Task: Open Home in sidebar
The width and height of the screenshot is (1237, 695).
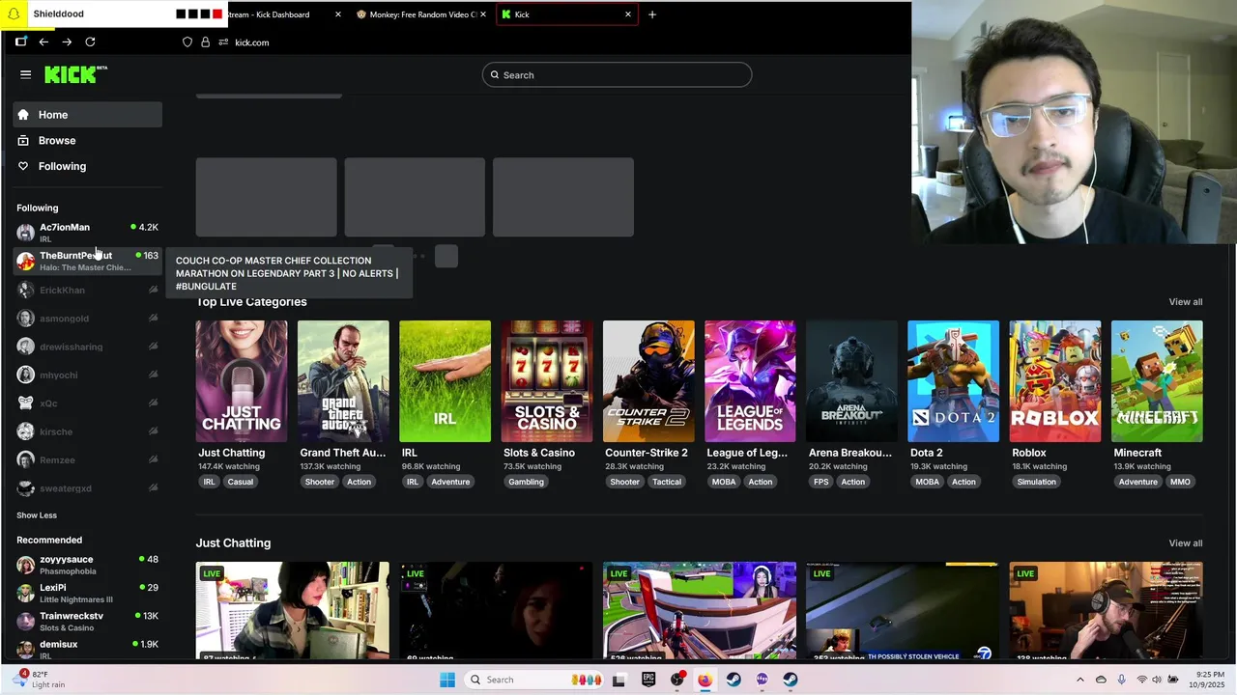Action: coord(88,115)
